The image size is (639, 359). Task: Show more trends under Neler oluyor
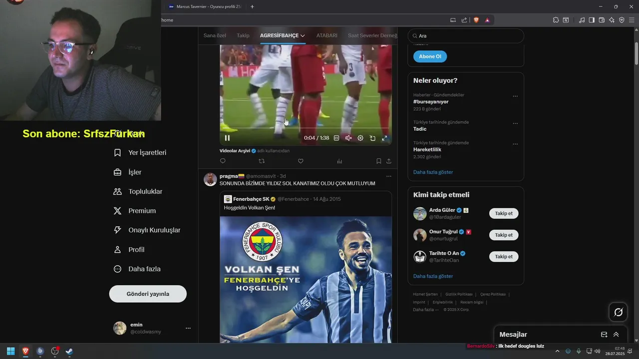point(433,172)
